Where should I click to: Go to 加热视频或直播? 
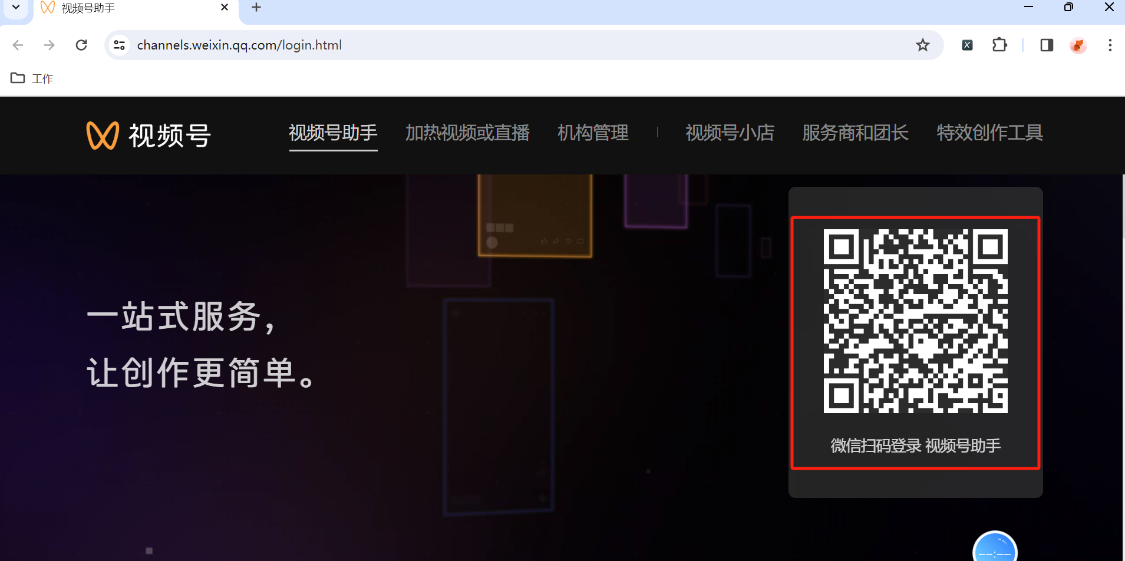point(467,133)
